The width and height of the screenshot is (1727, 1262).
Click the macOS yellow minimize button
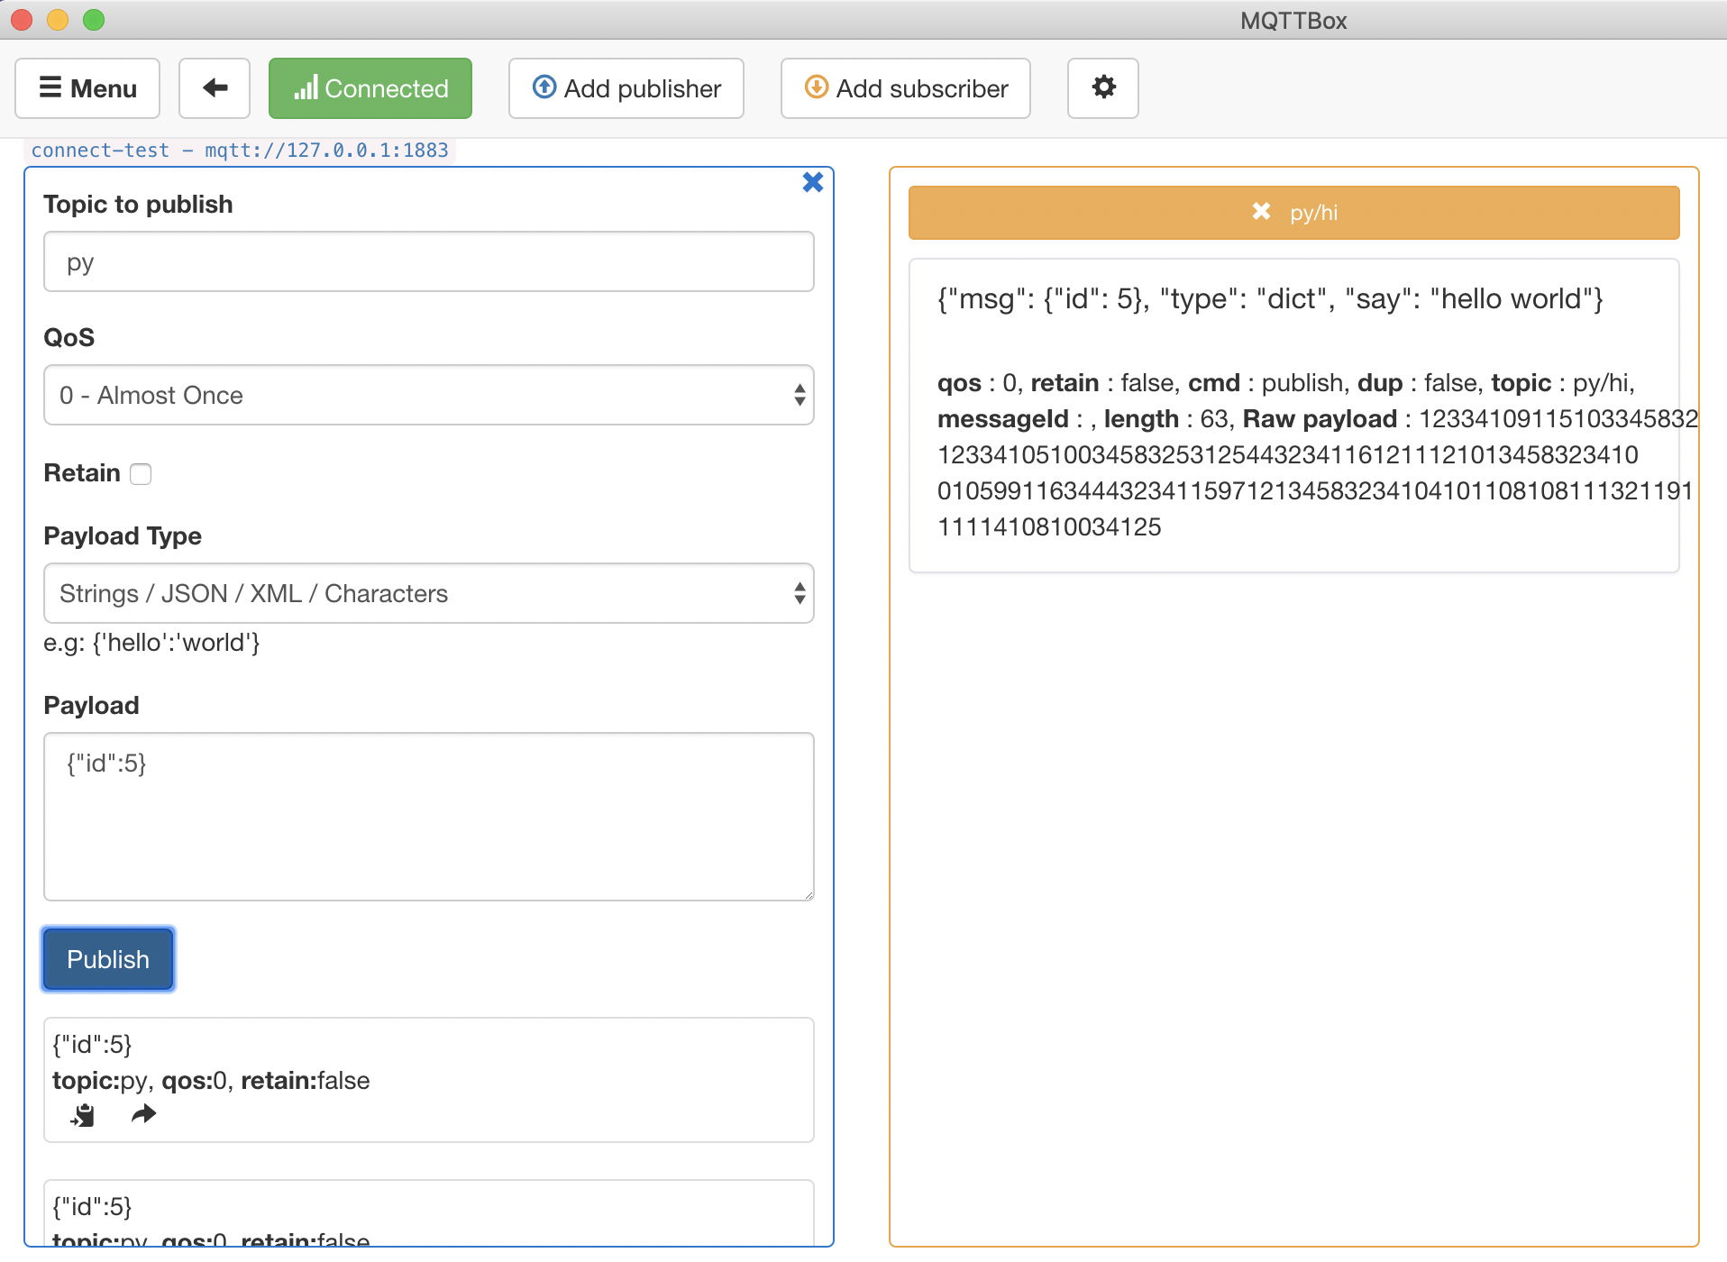pos(58,20)
